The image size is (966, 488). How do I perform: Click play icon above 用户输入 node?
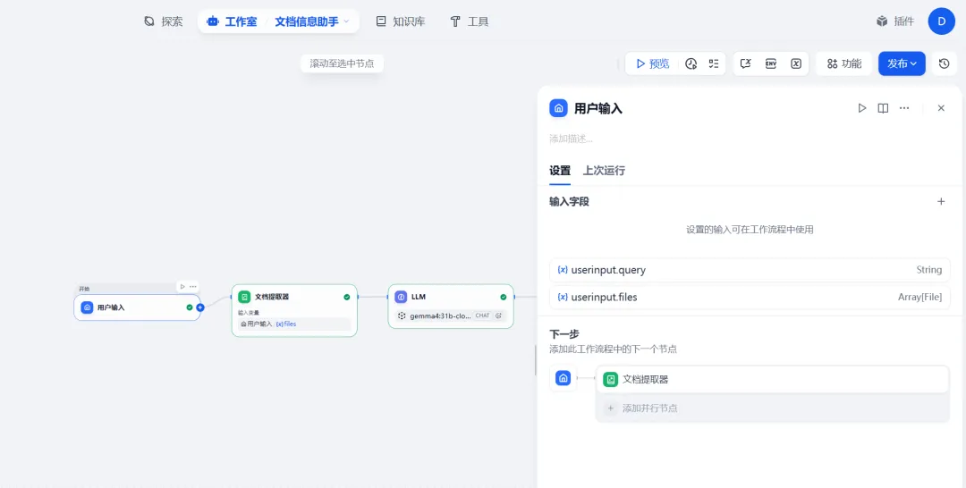182,286
